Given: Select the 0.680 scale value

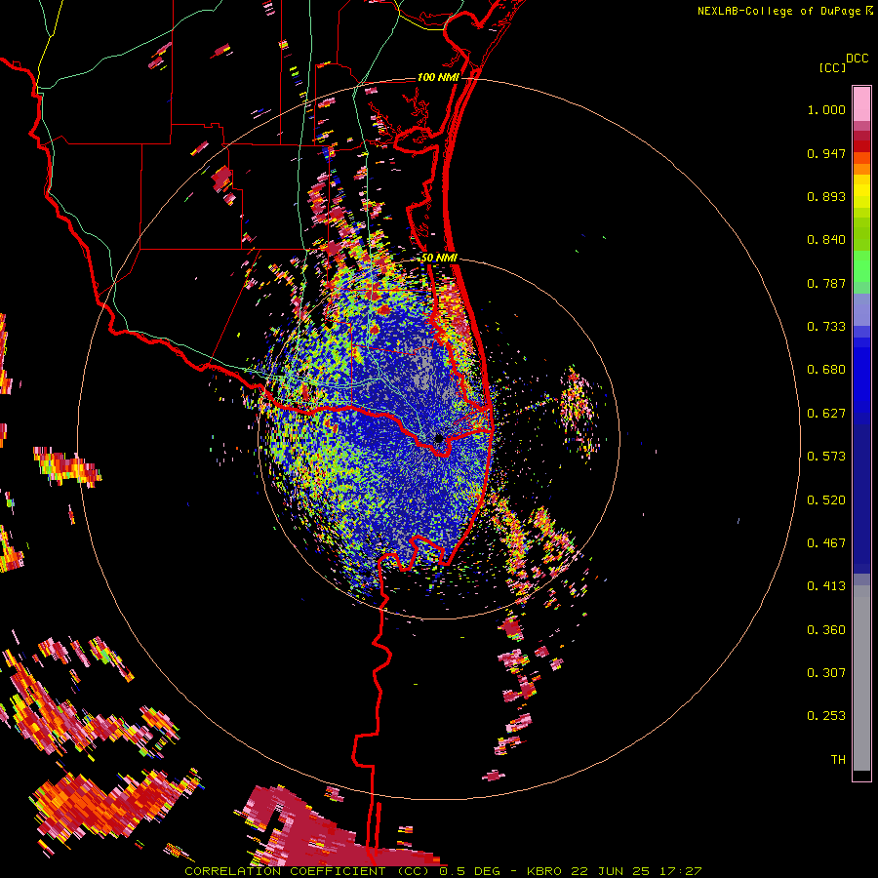Looking at the screenshot, I should coord(826,370).
